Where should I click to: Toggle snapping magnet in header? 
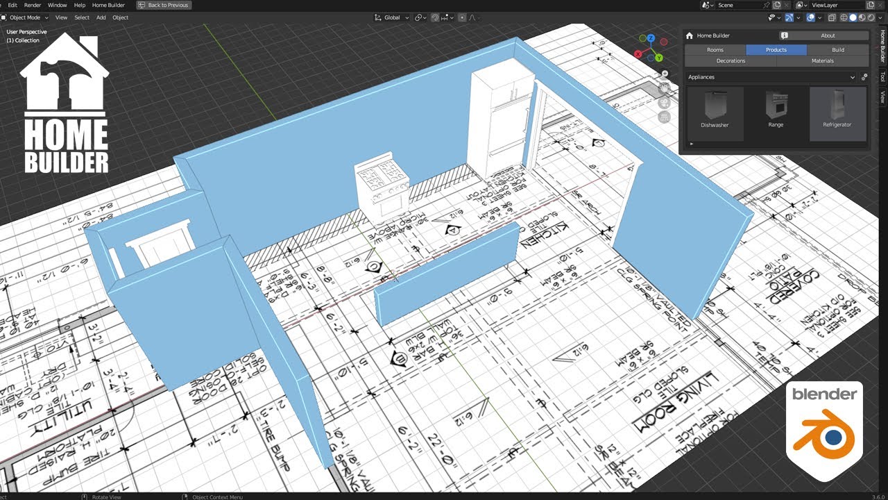435,17
